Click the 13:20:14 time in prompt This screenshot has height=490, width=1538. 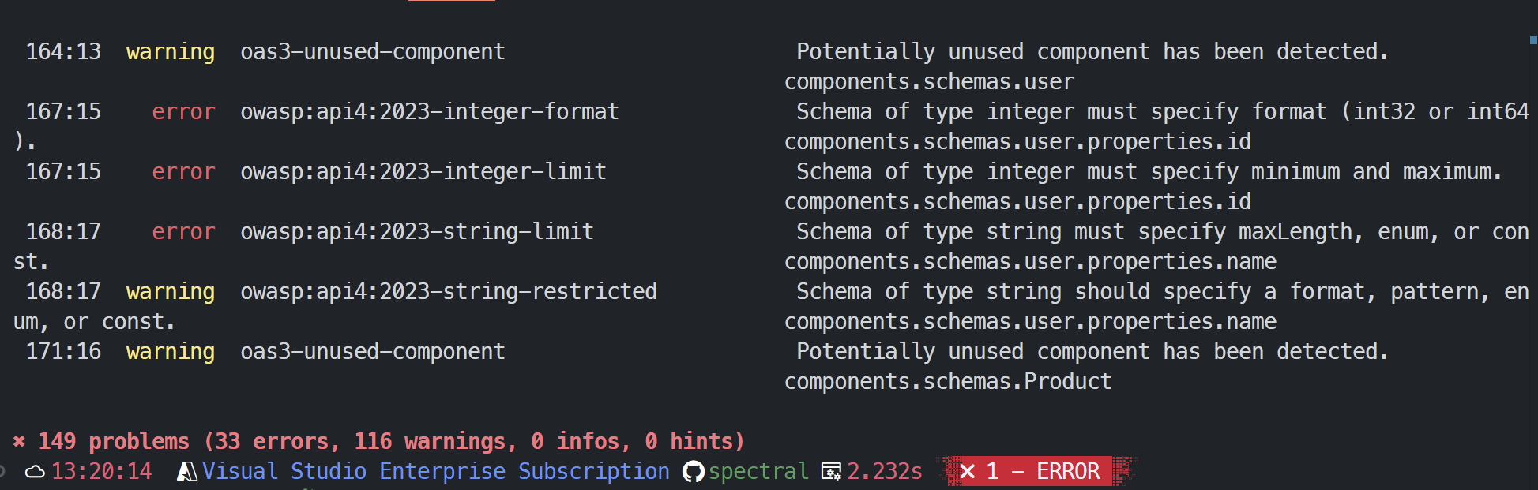coord(101,472)
